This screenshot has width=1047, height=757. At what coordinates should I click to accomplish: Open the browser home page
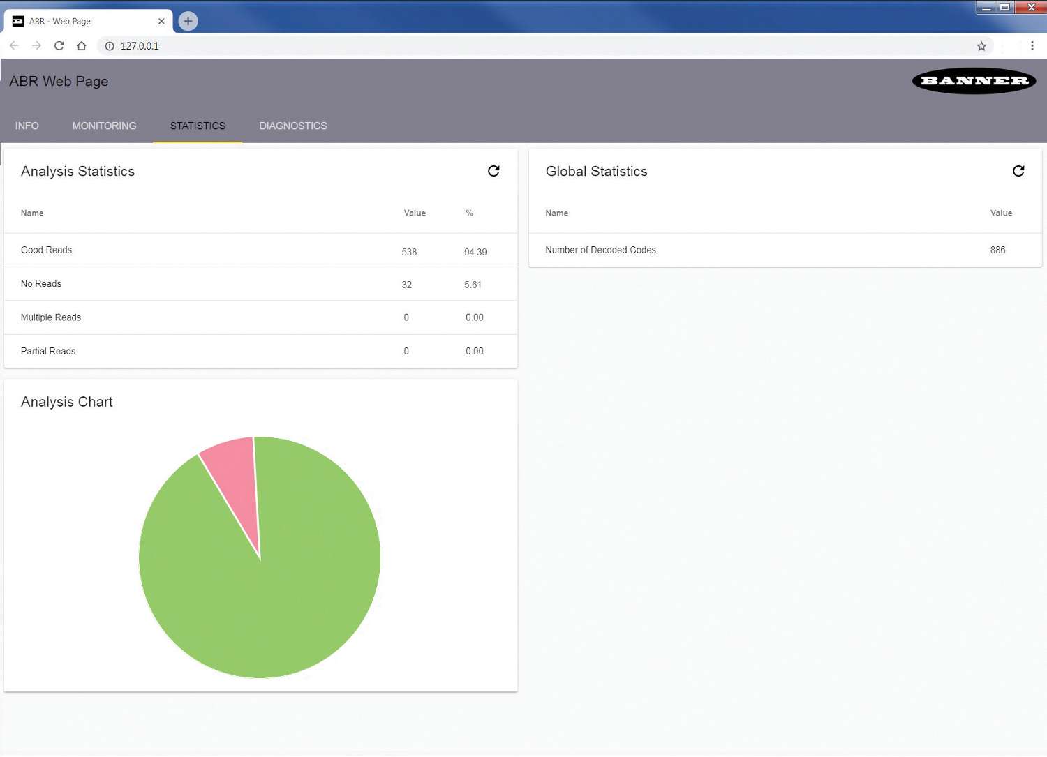click(81, 45)
